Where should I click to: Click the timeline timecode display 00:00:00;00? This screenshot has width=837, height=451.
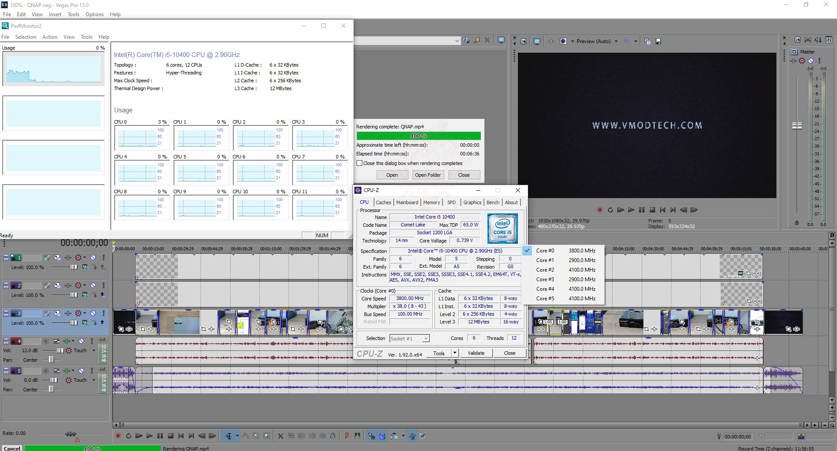[x=84, y=243]
